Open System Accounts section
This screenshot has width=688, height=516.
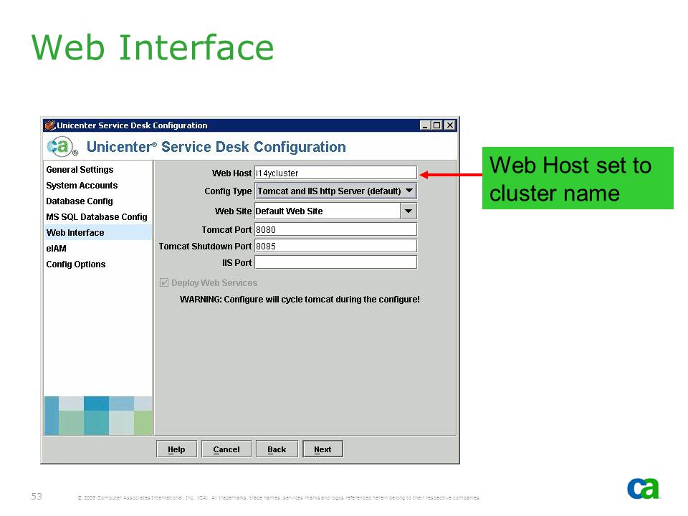(x=82, y=186)
